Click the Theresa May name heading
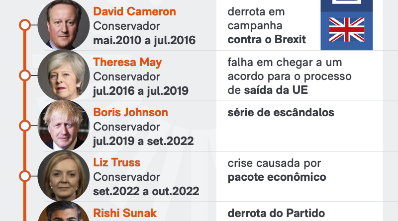The height and width of the screenshot is (221, 398). click(x=127, y=63)
